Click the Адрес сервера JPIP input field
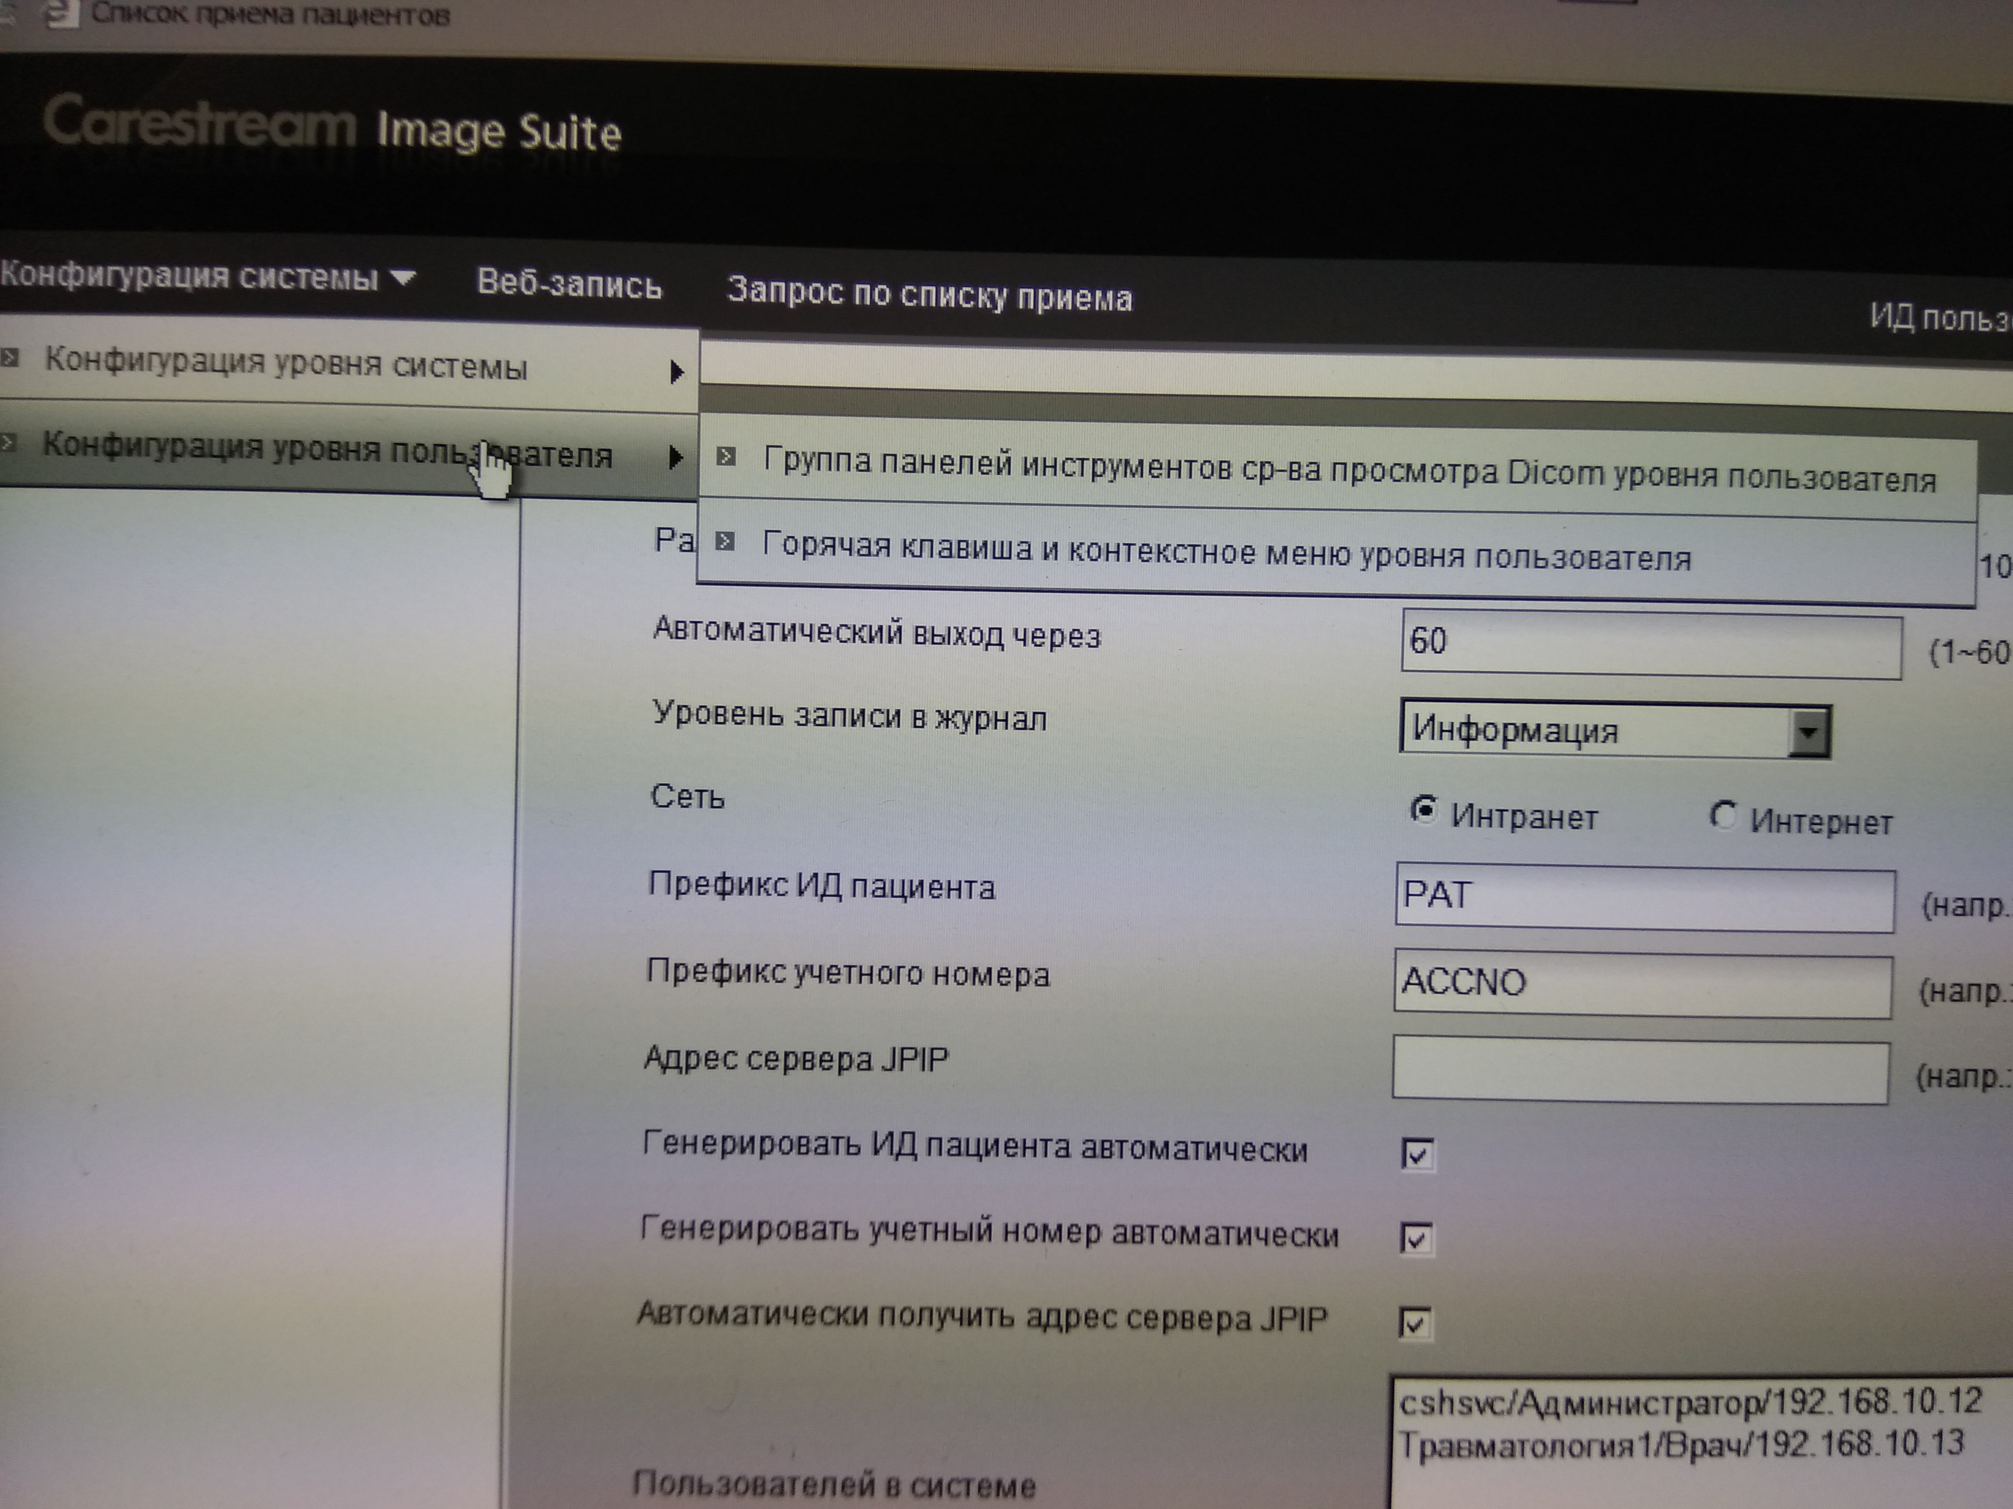This screenshot has width=2013, height=1509. tap(1640, 1072)
